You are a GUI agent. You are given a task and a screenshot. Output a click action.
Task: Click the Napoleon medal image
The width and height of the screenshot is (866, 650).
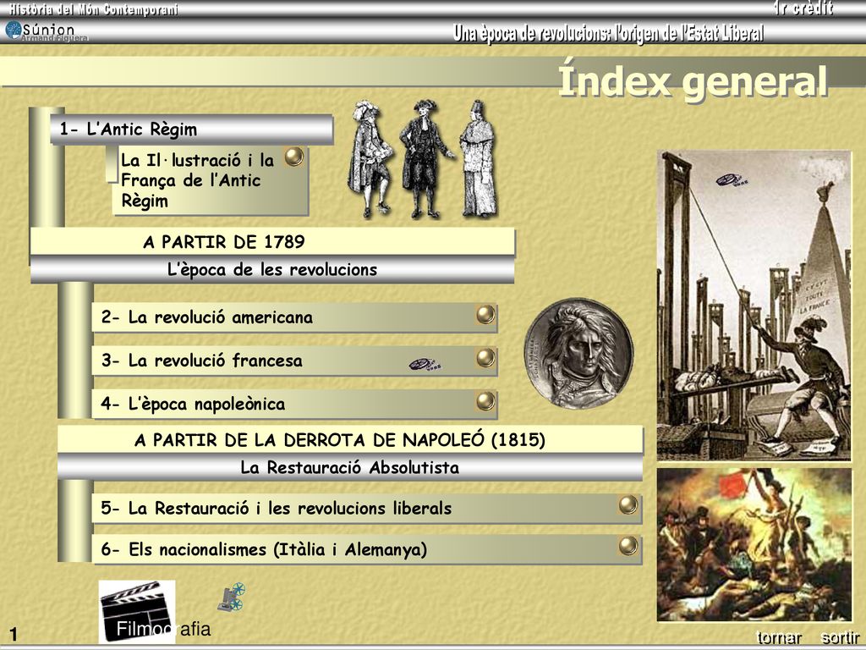click(578, 353)
